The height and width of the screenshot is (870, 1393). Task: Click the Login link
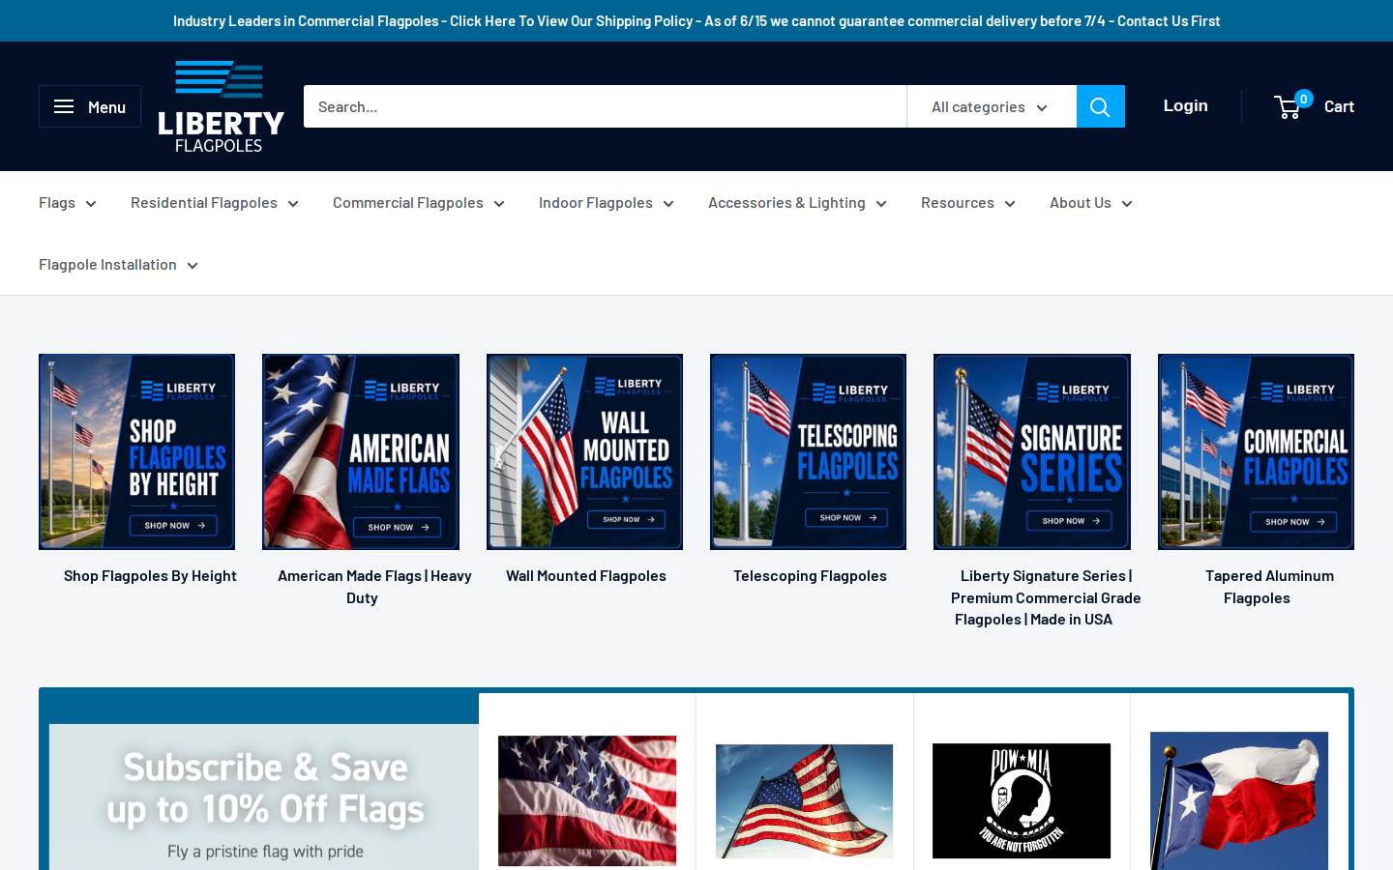pos(1185,105)
